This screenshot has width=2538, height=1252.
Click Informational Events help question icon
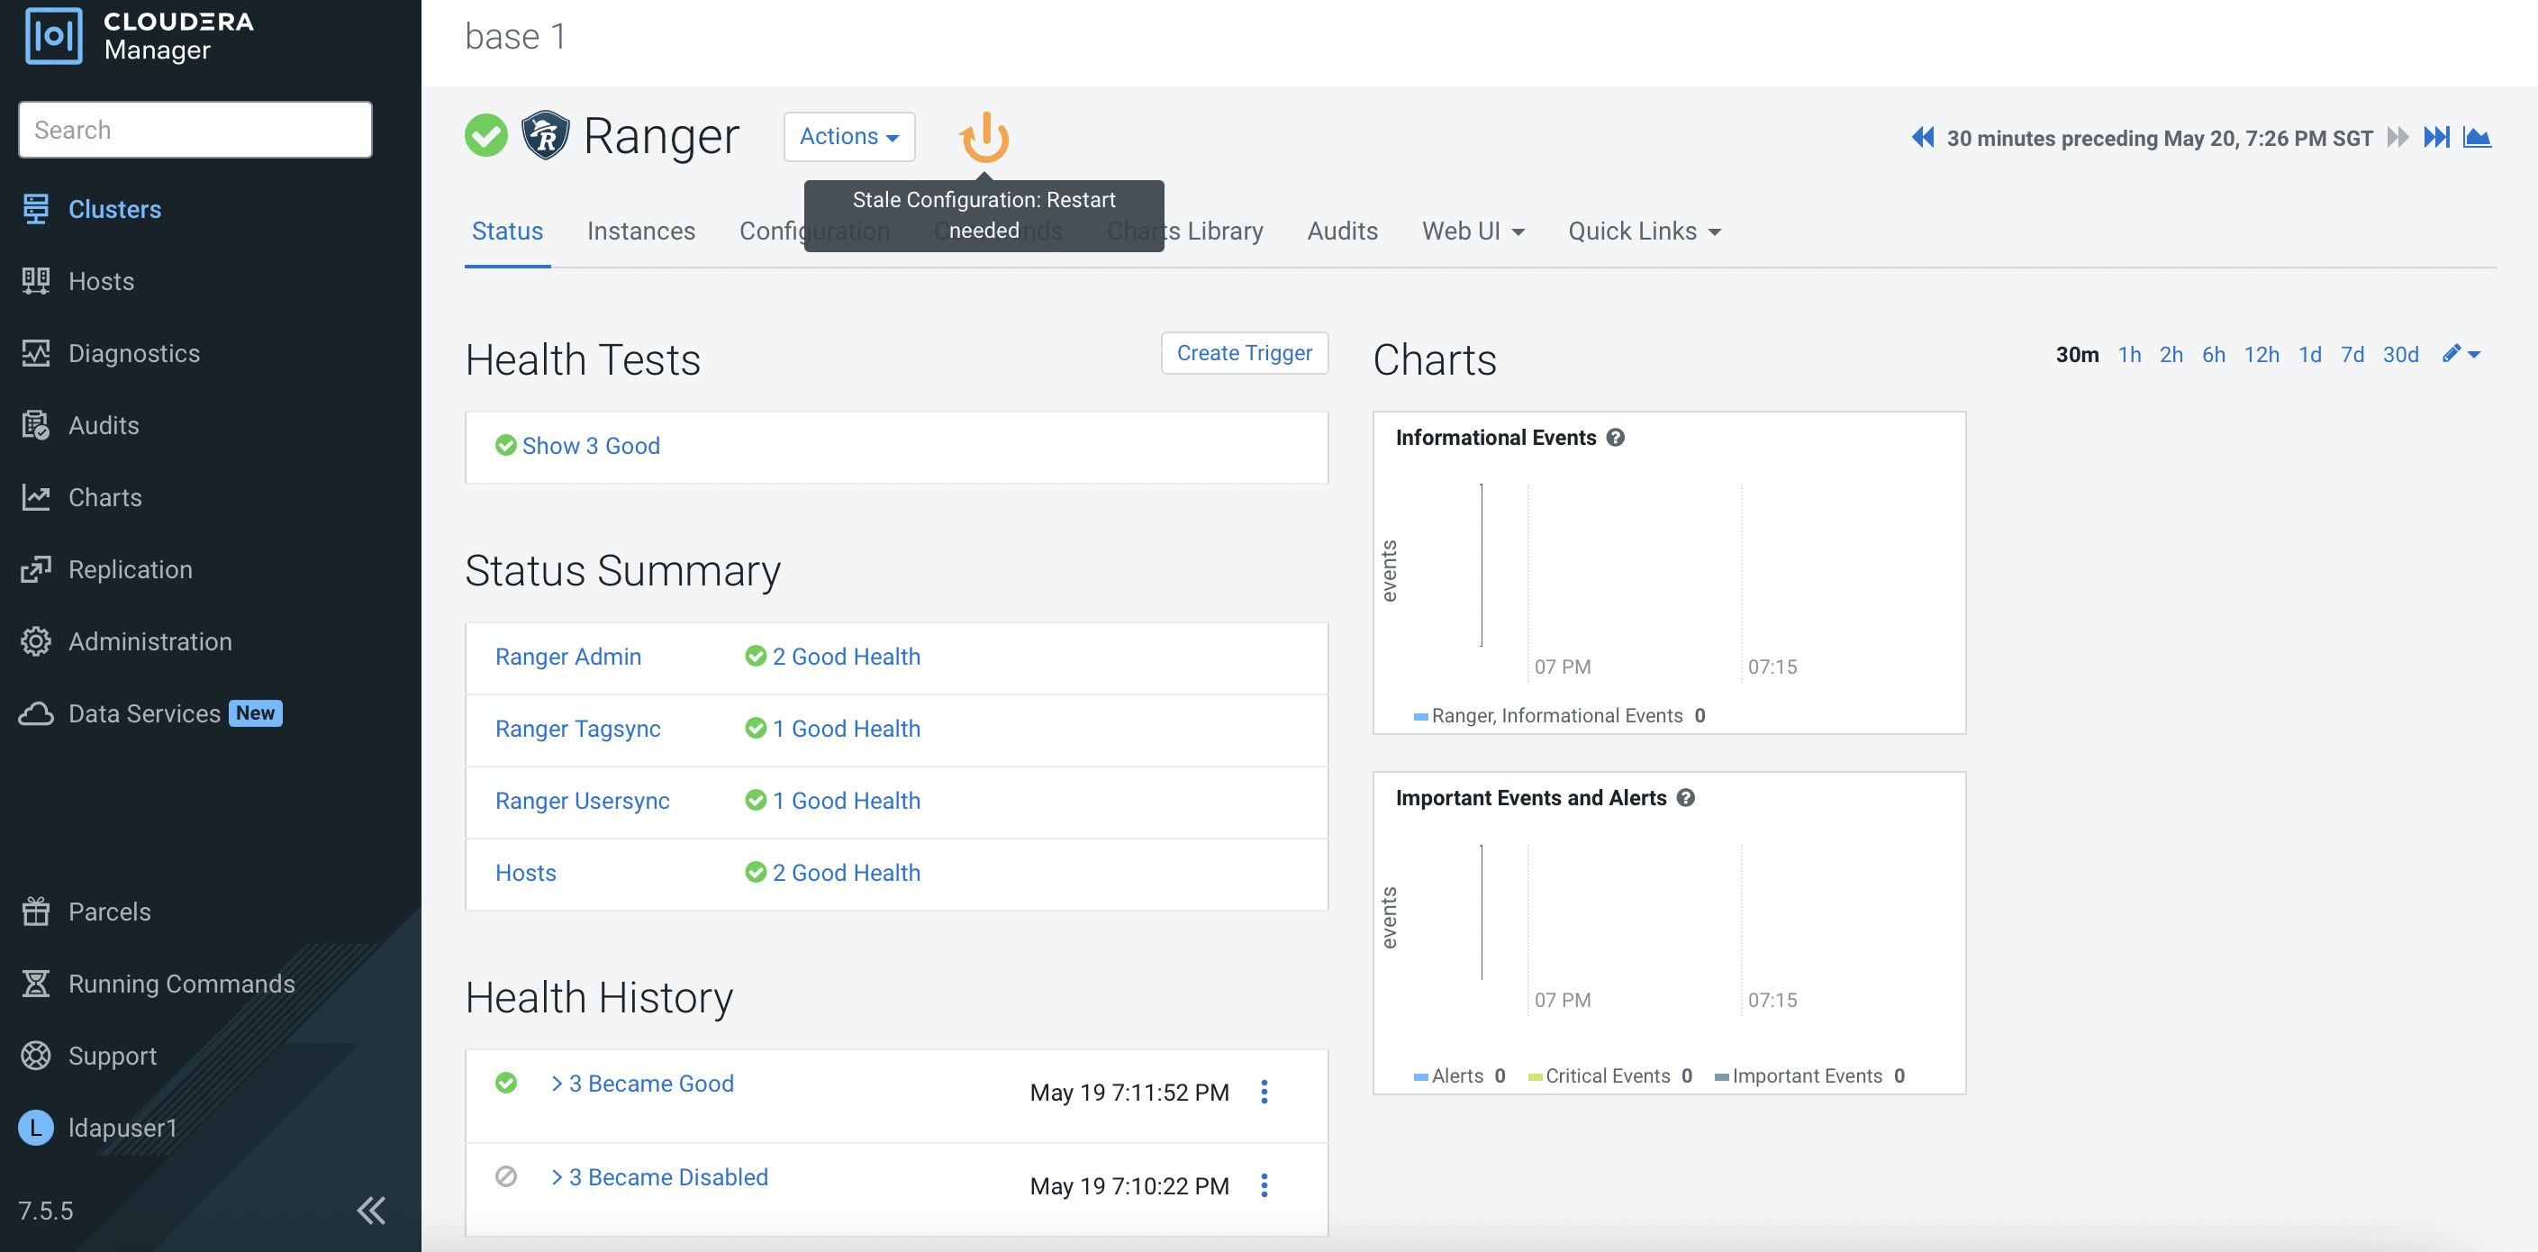(x=1616, y=438)
